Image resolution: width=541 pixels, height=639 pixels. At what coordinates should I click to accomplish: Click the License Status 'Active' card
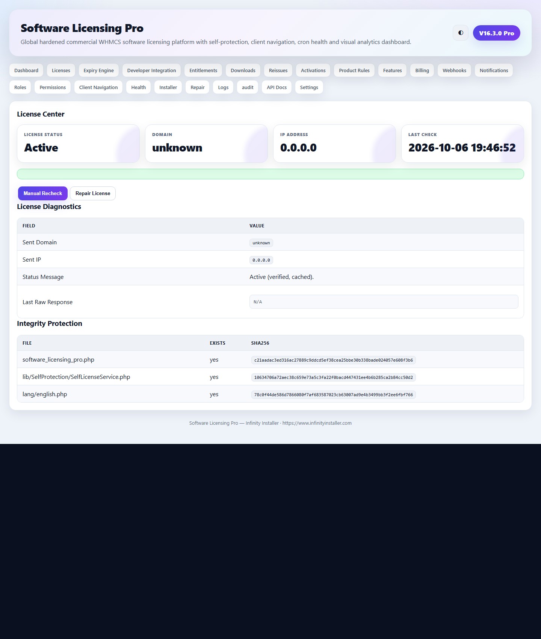78,144
